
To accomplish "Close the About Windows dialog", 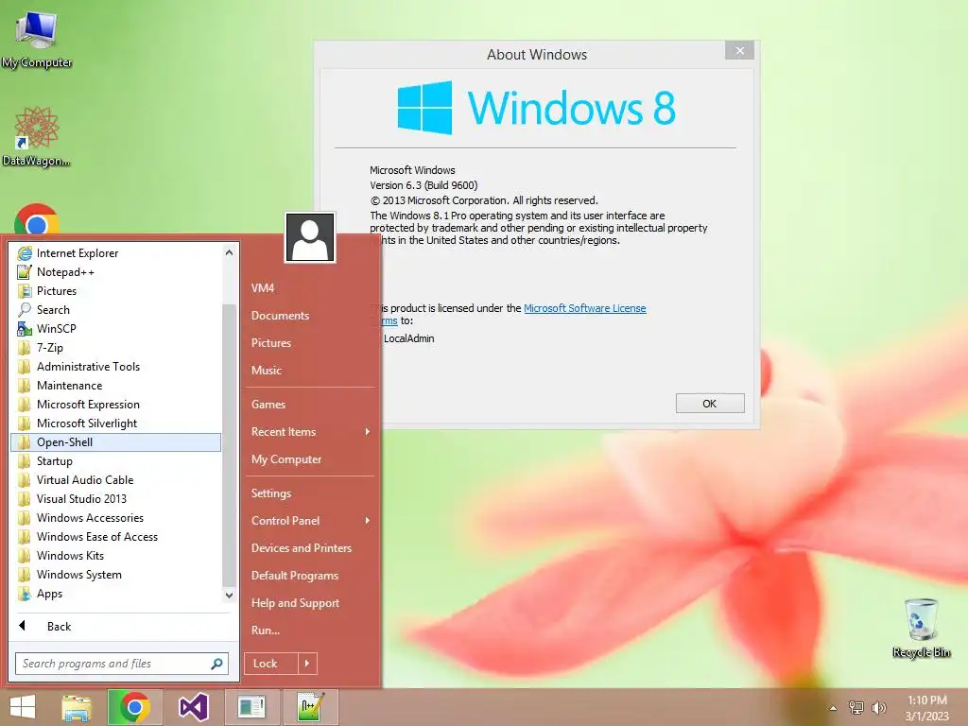I will [739, 51].
